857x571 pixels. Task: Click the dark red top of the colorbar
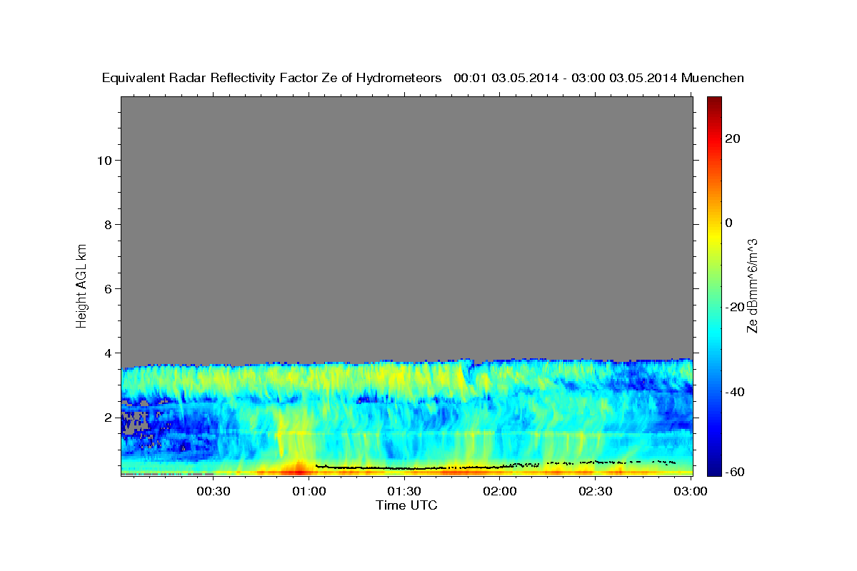713,103
